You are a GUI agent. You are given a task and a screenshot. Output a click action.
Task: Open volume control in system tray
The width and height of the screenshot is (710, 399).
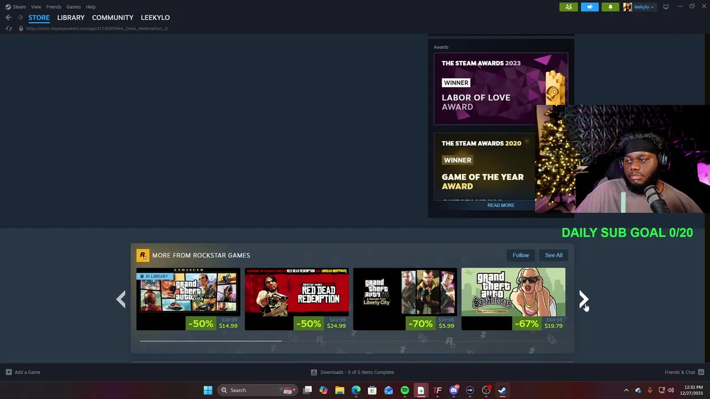click(671, 390)
